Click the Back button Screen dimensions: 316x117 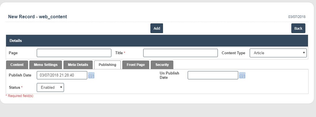[298, 28]
